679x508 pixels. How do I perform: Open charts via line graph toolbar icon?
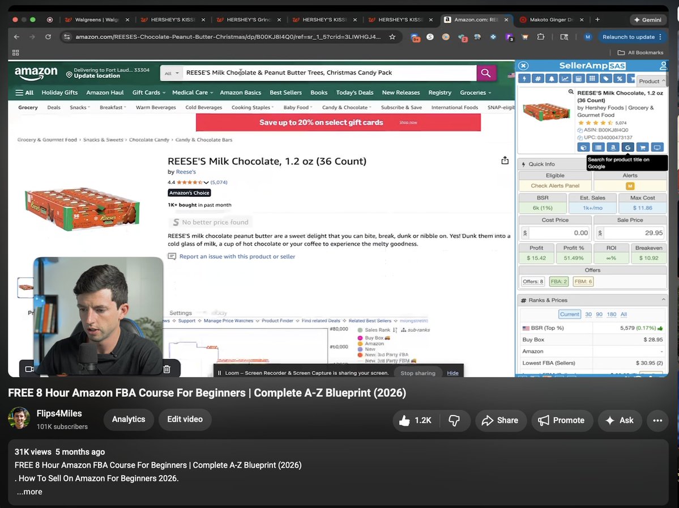click(x=565, y=78)
